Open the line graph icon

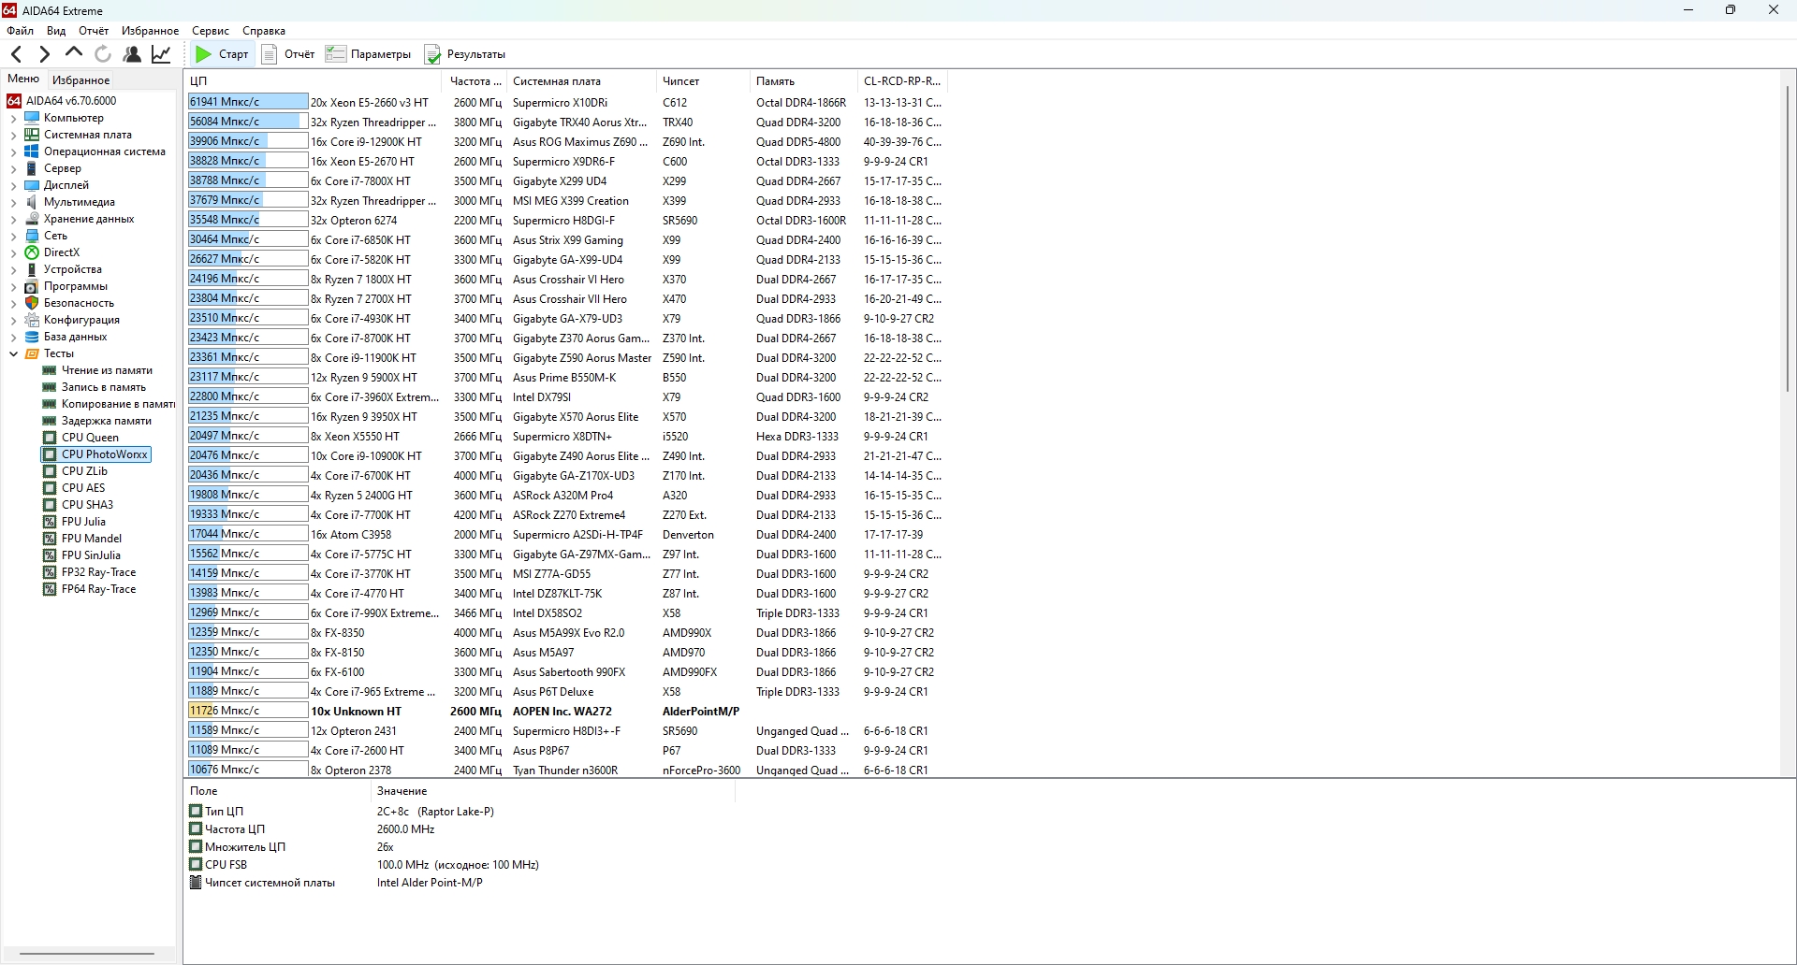161,54
